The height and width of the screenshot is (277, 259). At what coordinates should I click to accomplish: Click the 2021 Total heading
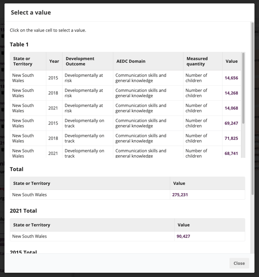click(x=23, y=211)
